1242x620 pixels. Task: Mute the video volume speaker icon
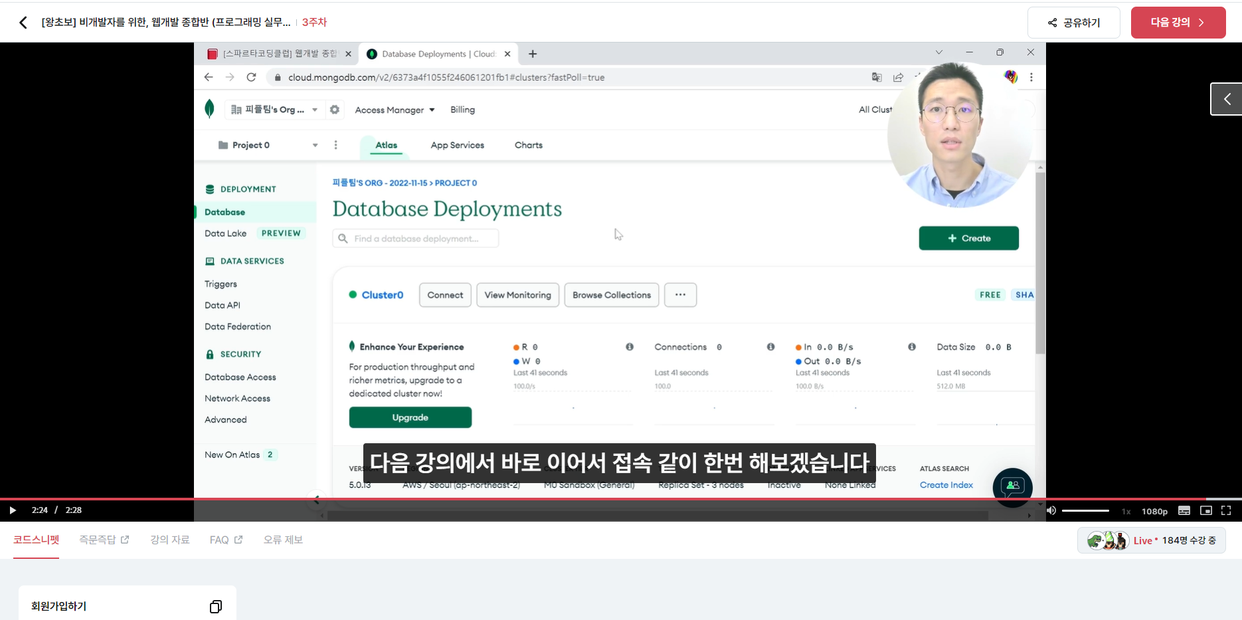(x=1051, y=510)
